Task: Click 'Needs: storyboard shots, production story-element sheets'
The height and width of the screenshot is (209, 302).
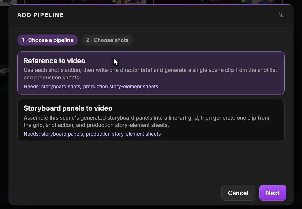Action: pos(91,86)
